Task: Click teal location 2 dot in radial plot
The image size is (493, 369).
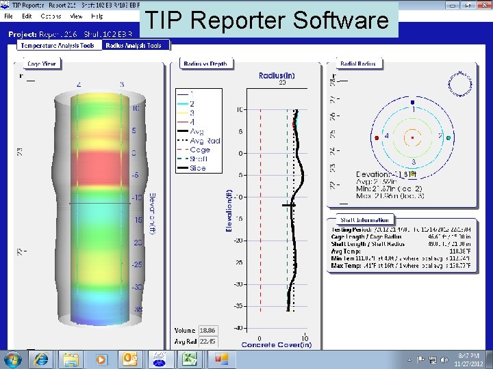Action: [x=448, y=138]
